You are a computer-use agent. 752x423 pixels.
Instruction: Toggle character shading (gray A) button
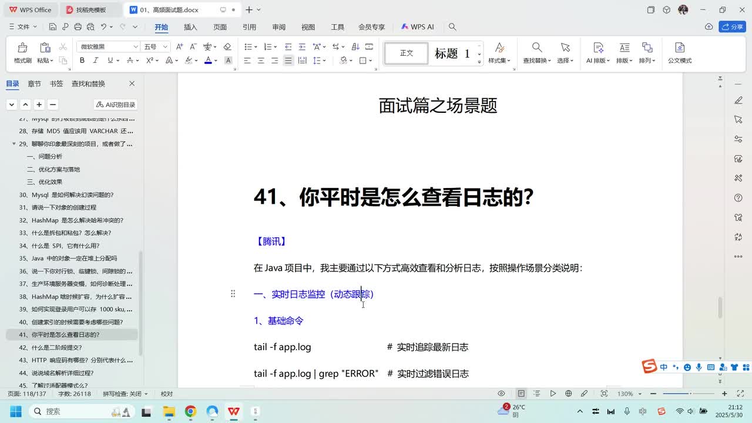point(229,61)
